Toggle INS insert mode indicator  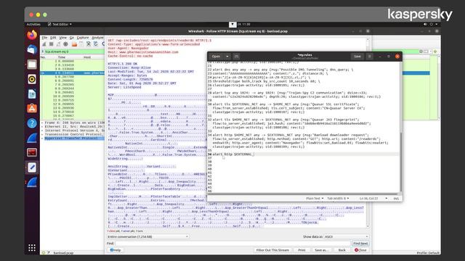pos(396,198)
